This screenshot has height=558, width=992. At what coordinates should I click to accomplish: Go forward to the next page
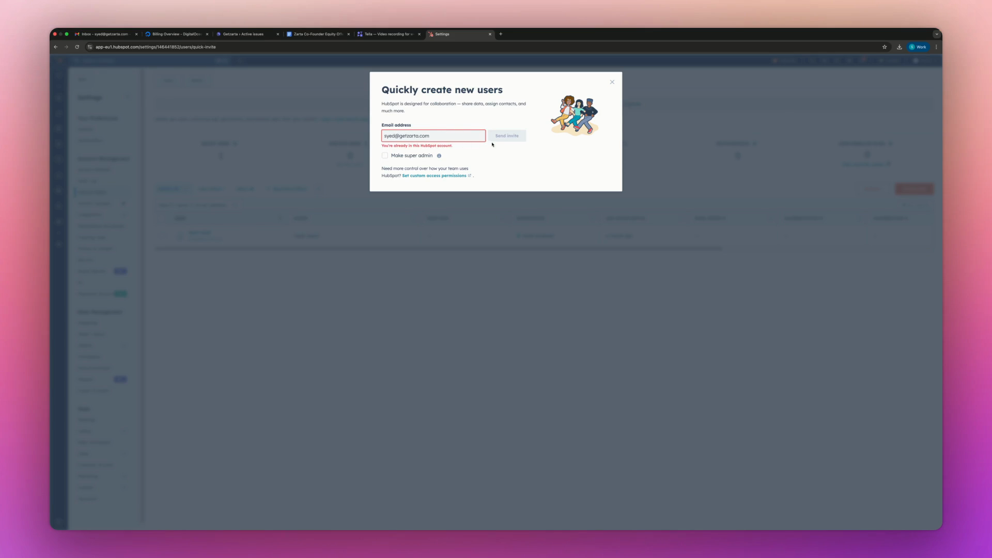pos(66,47)
